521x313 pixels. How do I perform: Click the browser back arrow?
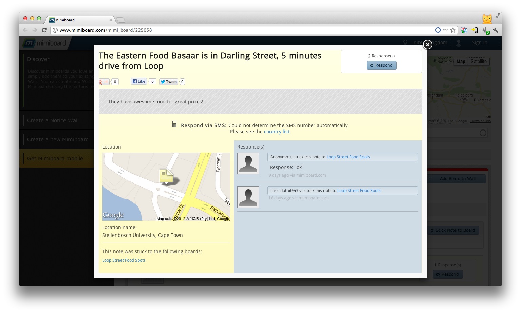[25, 30]
